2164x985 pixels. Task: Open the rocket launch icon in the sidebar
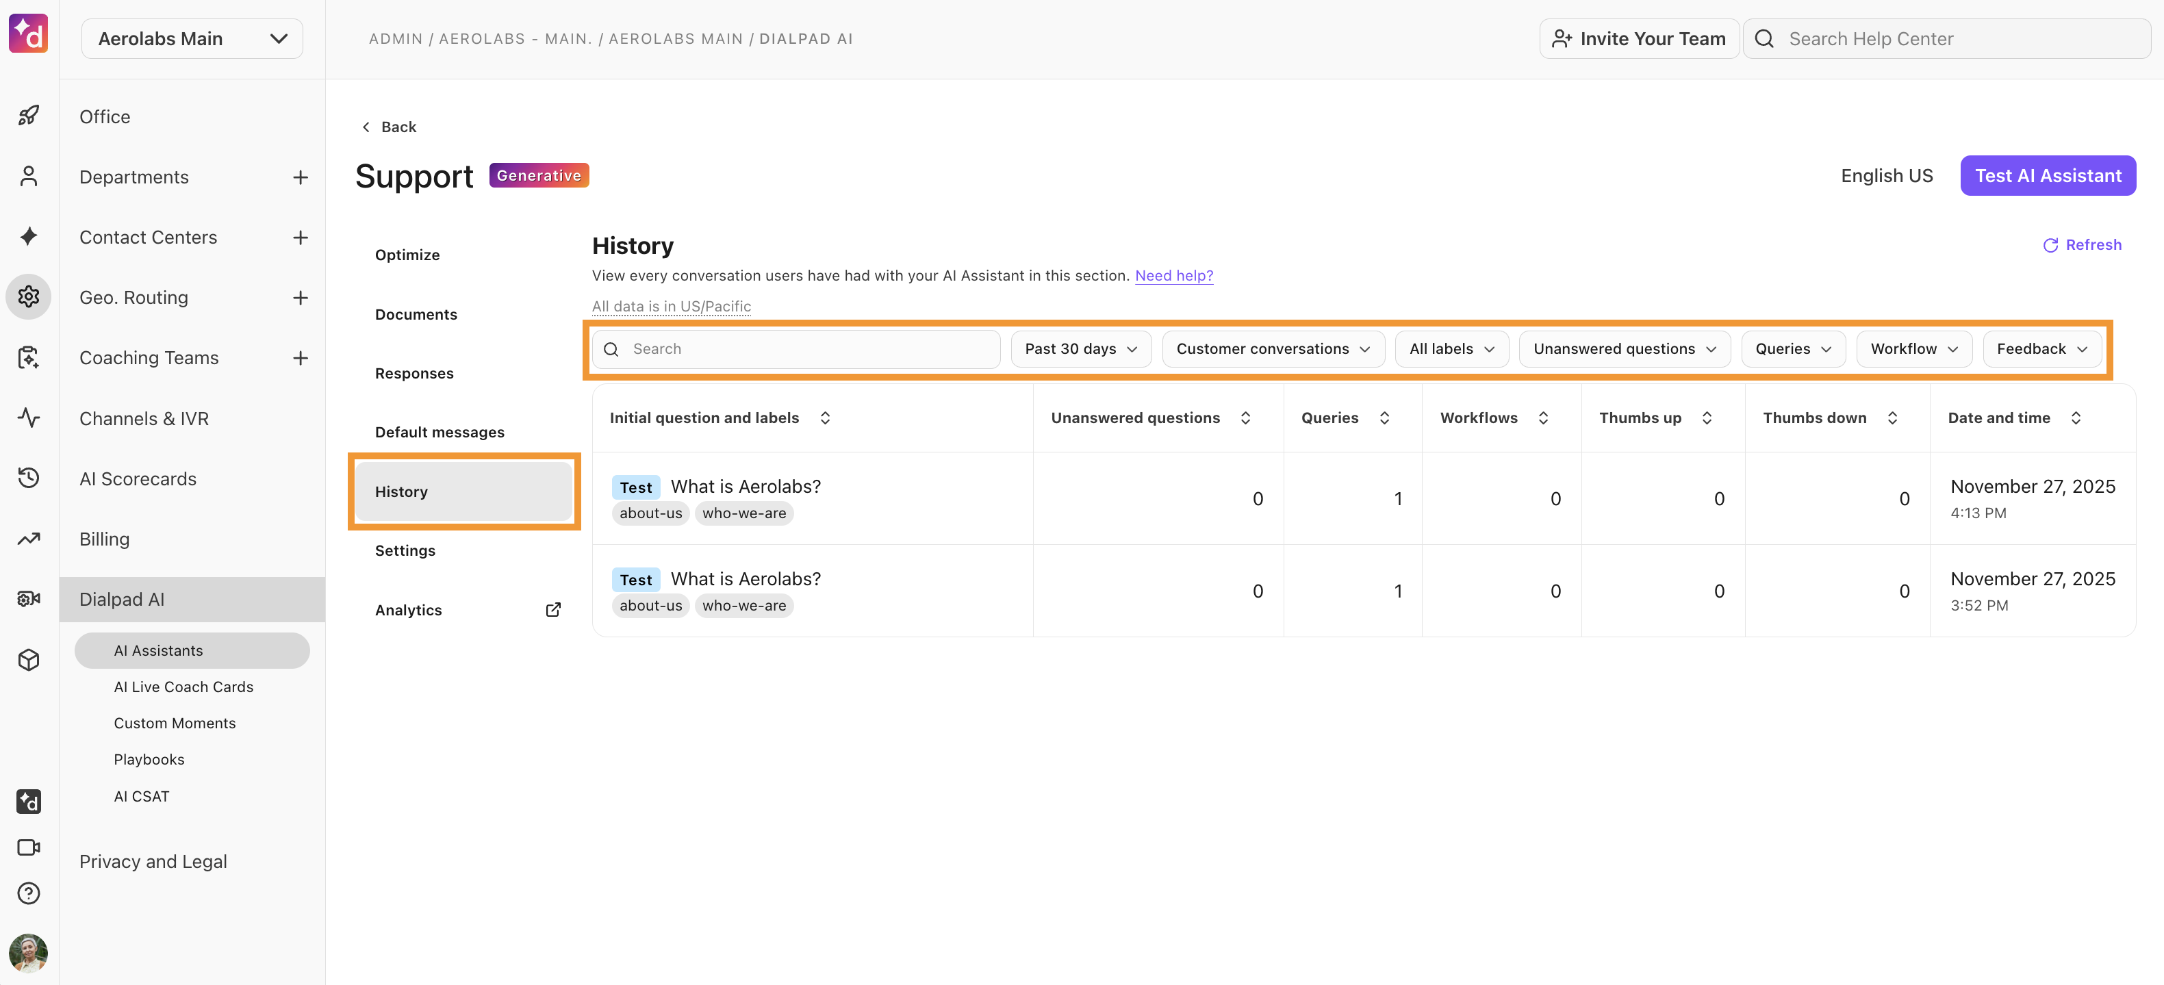coord(29,115)
